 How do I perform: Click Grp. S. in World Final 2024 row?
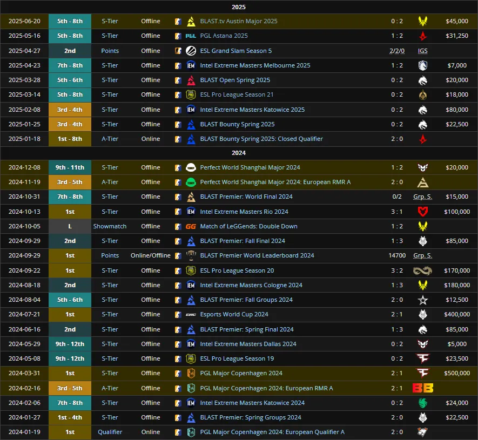pyautogui.click(x=422, y=197)
